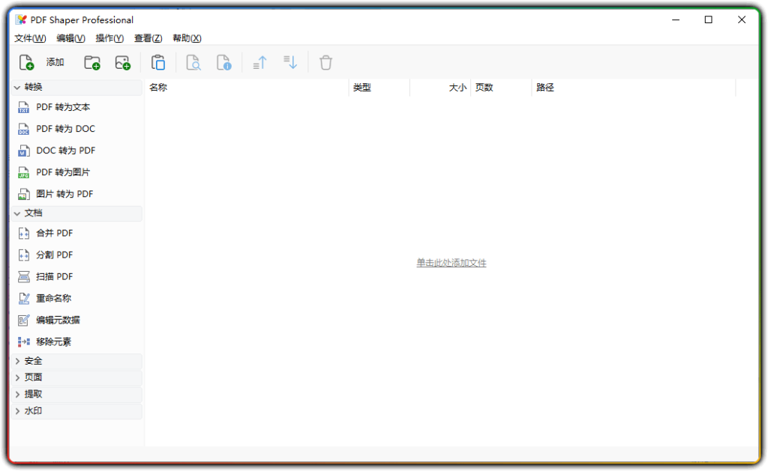
Task: Select 重命名称 text label
Action: tap(53, 298)
